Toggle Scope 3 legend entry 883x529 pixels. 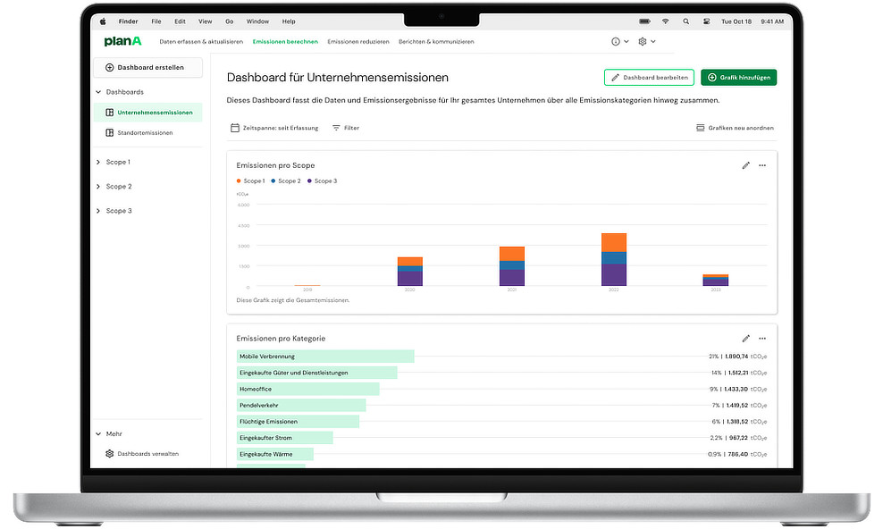click(323, 181)
